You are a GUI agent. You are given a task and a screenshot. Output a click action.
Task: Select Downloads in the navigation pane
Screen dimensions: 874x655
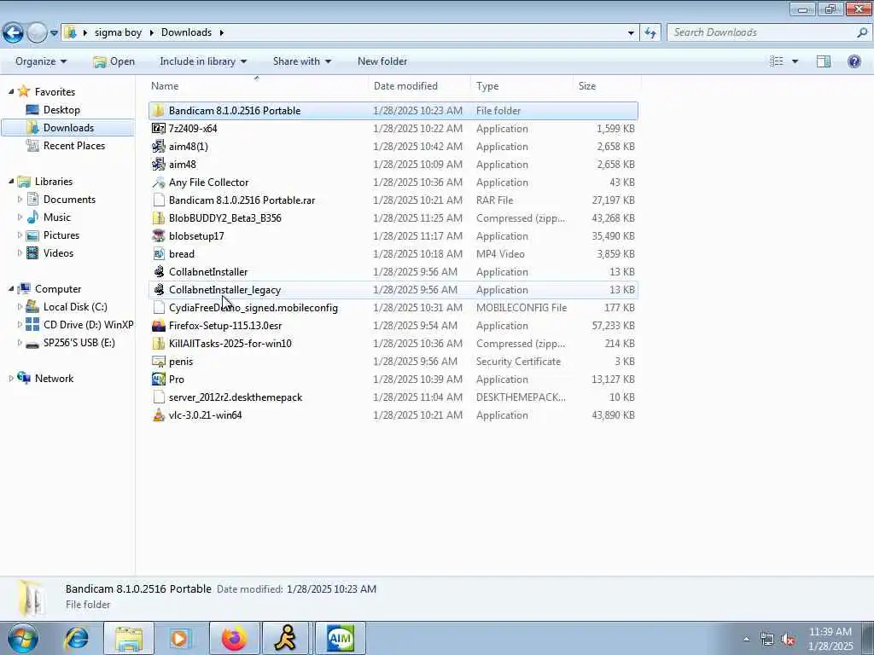[68, 128]
